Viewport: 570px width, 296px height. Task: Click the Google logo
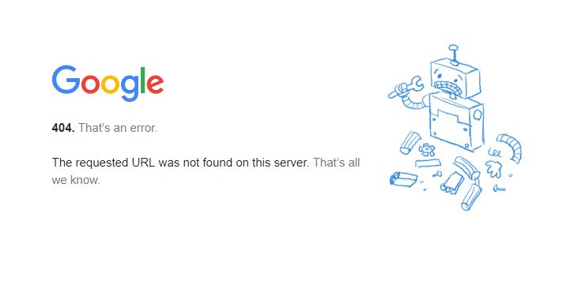(108, 84)
